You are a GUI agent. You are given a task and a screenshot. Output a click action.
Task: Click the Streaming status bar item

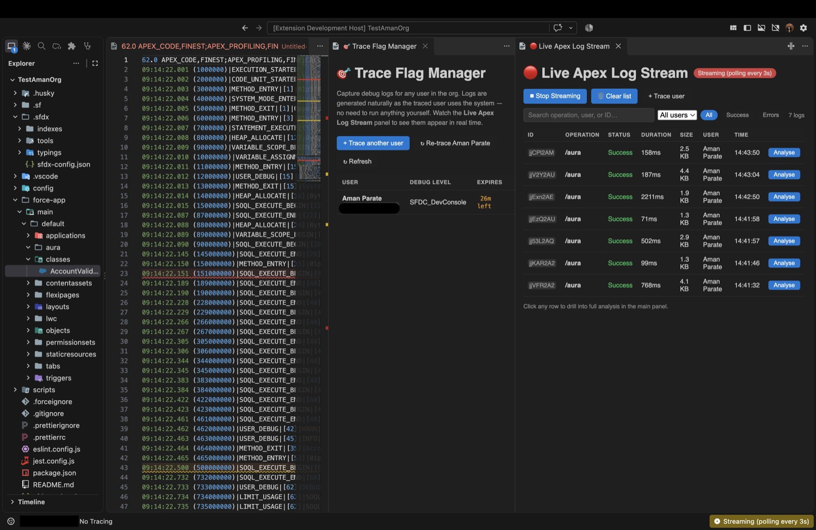click(x=761, y=521)
